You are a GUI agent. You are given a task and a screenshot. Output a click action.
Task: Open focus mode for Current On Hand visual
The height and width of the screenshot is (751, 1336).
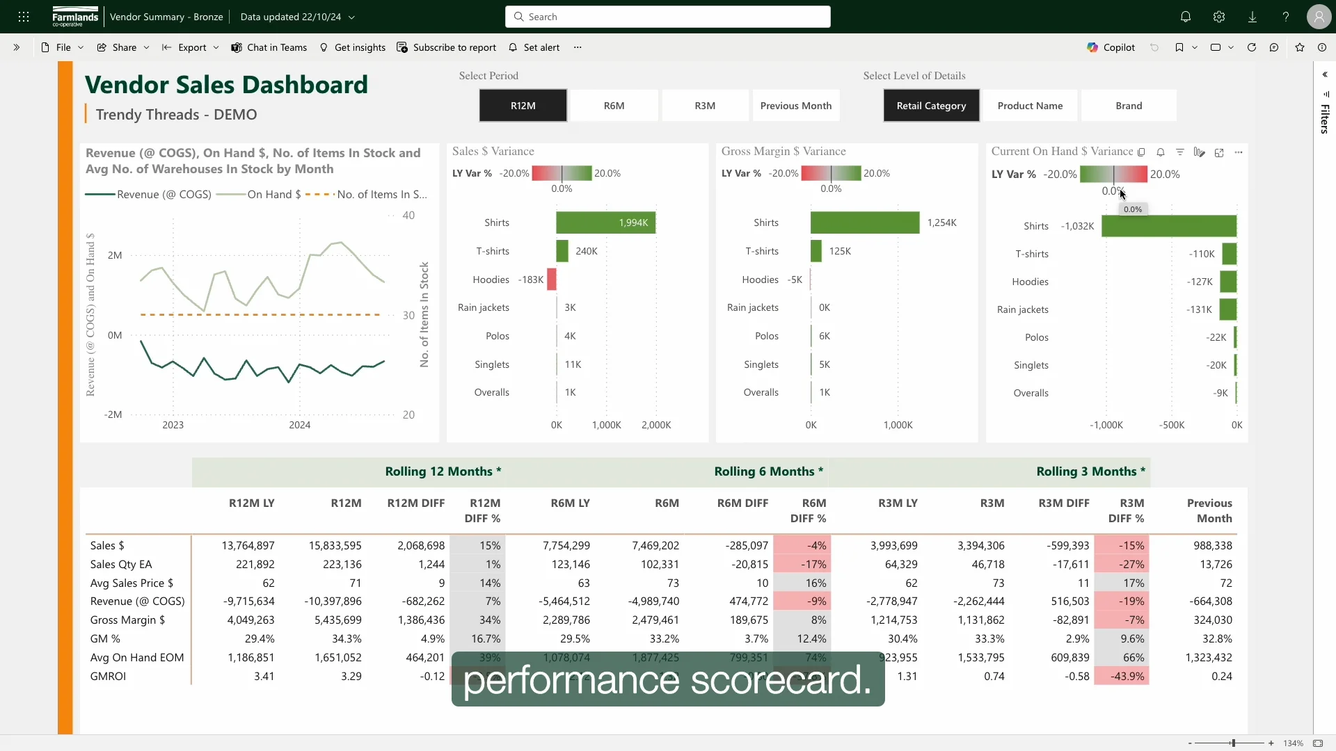(x=1219, y=152)
